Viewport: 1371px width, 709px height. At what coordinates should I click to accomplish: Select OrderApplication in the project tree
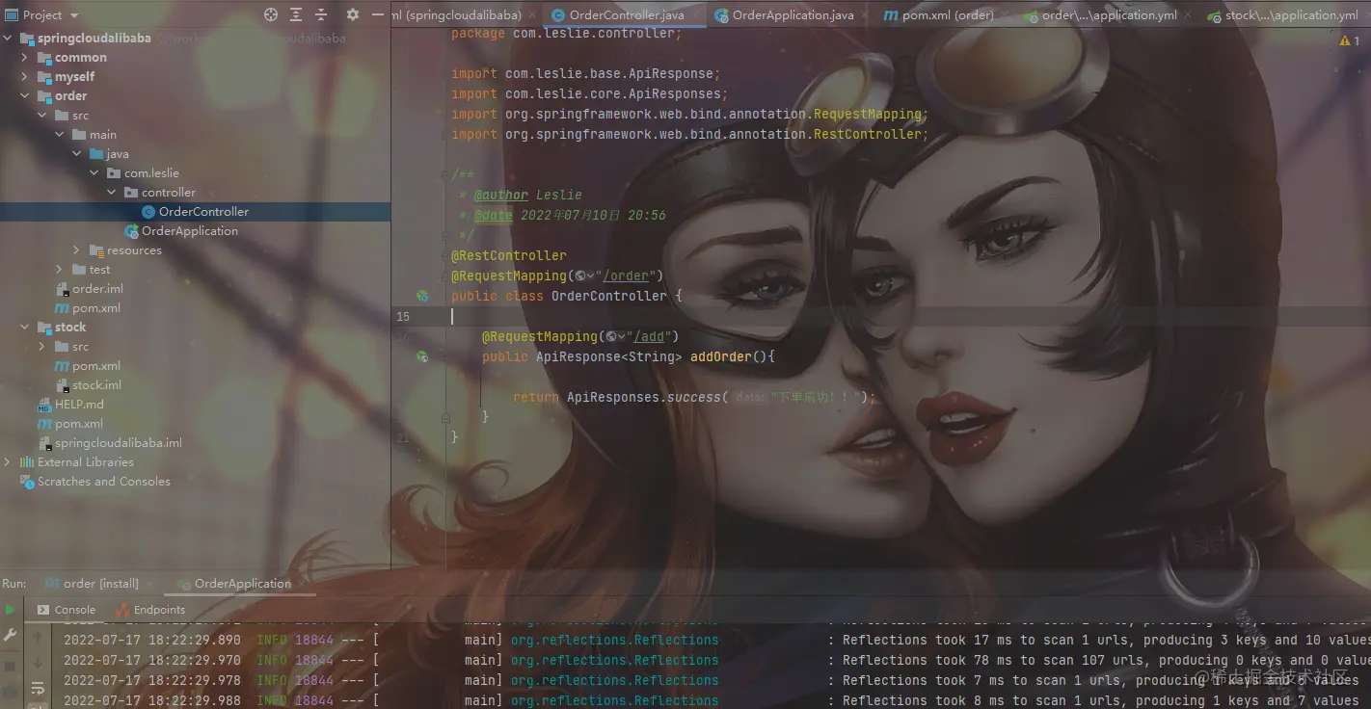[x=190, y=231]
